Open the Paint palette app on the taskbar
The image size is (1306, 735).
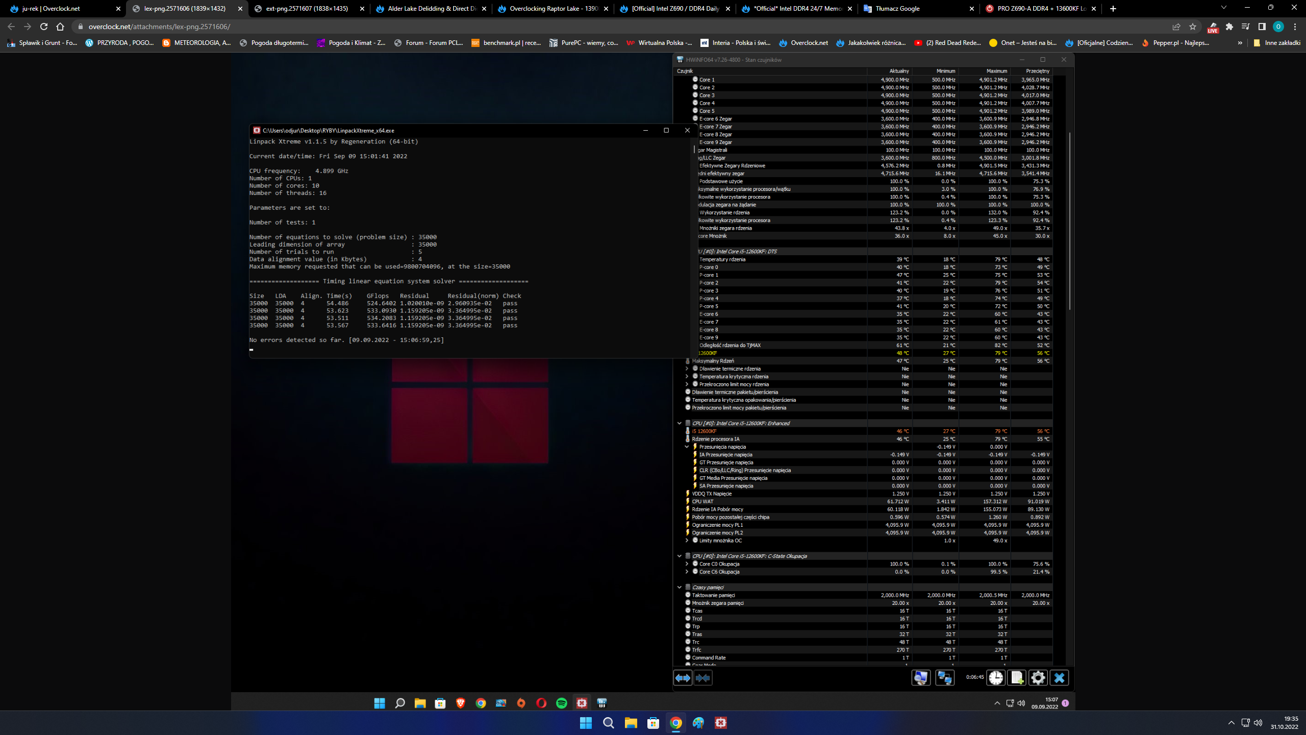(x=698, y=723)
